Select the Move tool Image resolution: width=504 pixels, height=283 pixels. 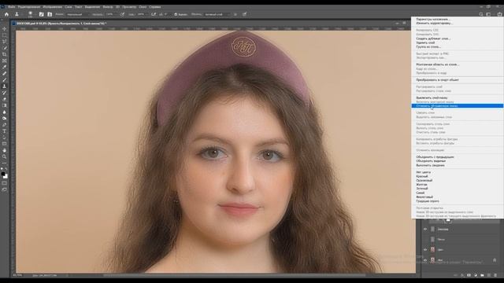tap(5, 29)
